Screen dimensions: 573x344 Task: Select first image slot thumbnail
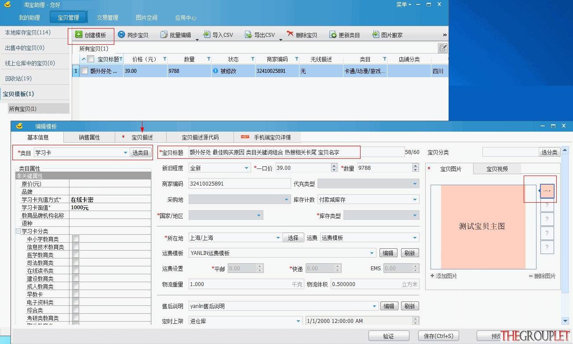(x=547, y=191)
